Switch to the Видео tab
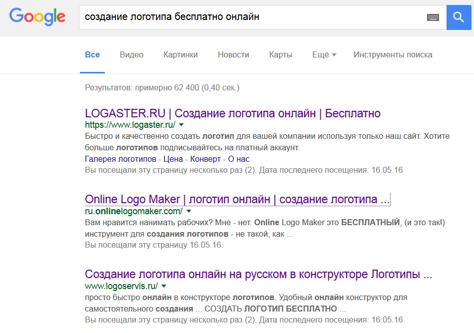Screen dimensions: 474x333 (x=131, y=55)
